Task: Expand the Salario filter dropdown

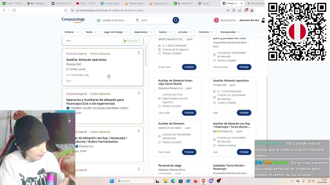Action: (x=165, y=32)
